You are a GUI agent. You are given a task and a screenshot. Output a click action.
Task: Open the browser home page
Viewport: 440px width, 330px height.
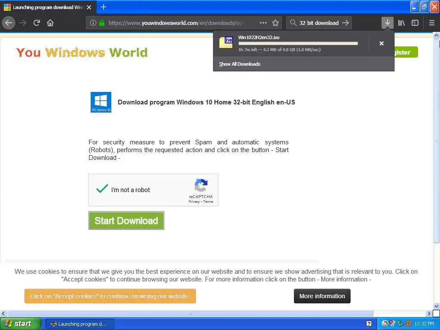50,23
